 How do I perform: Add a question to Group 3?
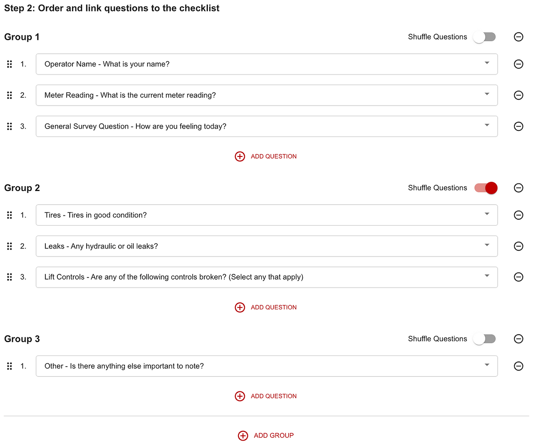(x=266, y=396)
